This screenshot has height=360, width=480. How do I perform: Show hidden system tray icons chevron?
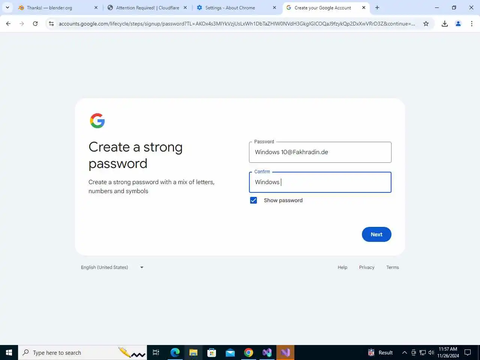pos(405,352)
